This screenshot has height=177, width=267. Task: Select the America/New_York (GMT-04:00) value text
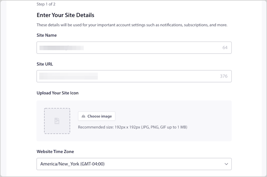(x=72, y=164)
